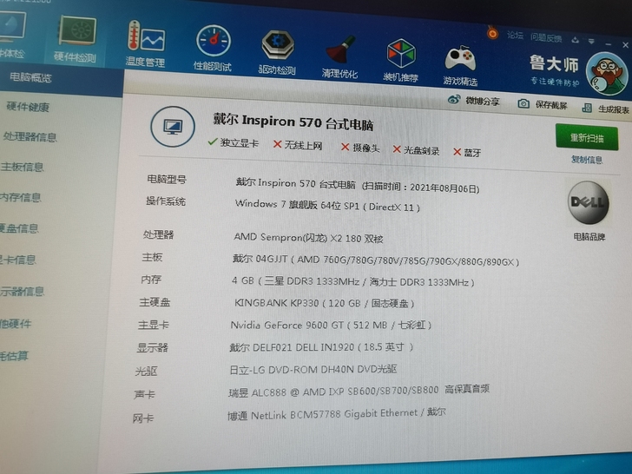The height and width of the screenshot is (474, 632).
Task: Click the 无线上网 status item
Action: point(298,145)
